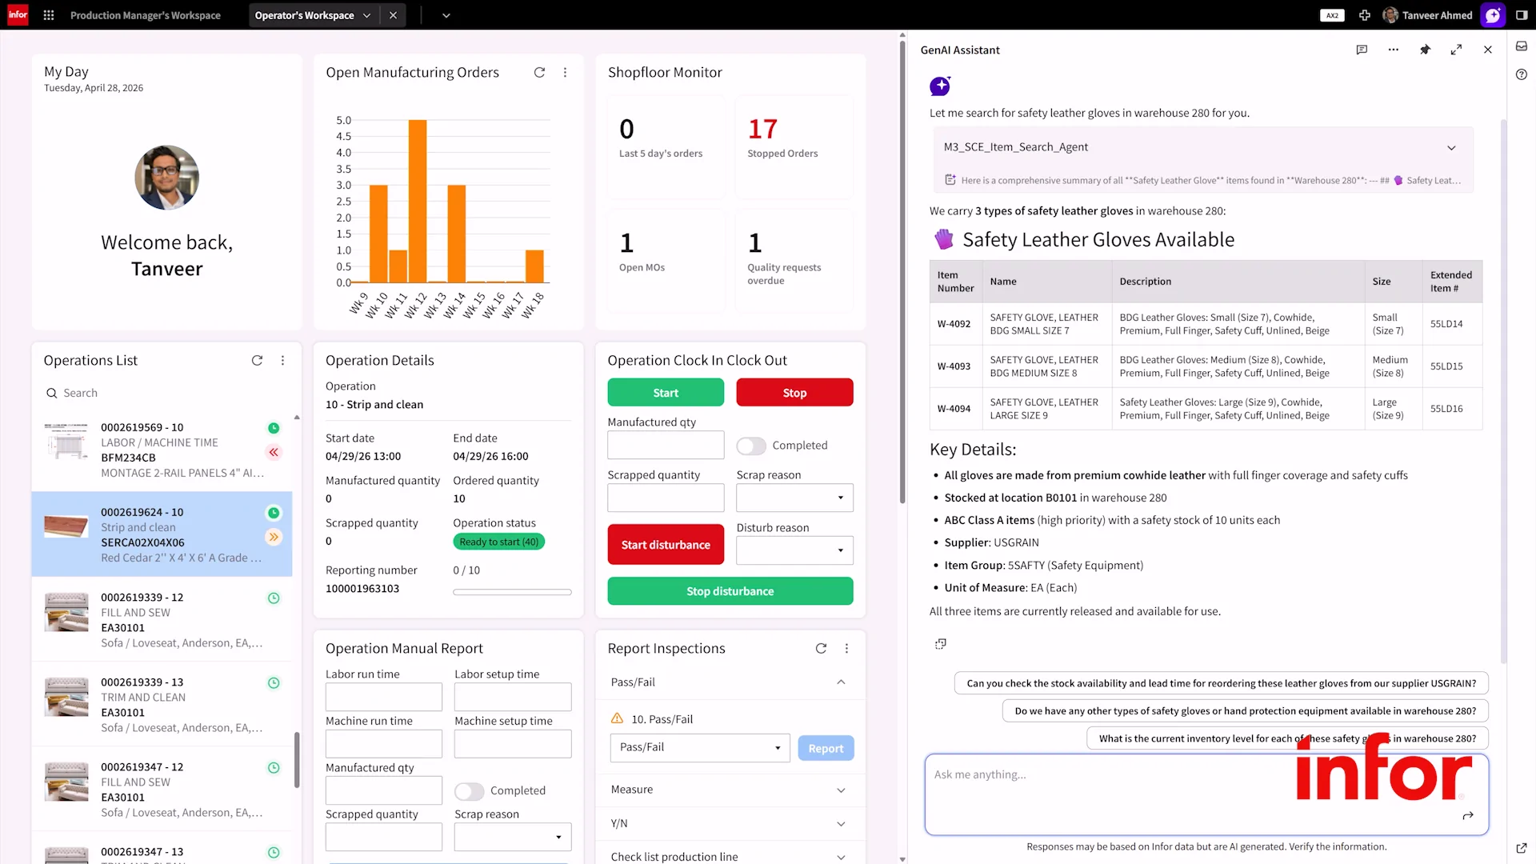
Task: Click the Start disturbance button
Action: pyautogui.click(x=666, y=545)
